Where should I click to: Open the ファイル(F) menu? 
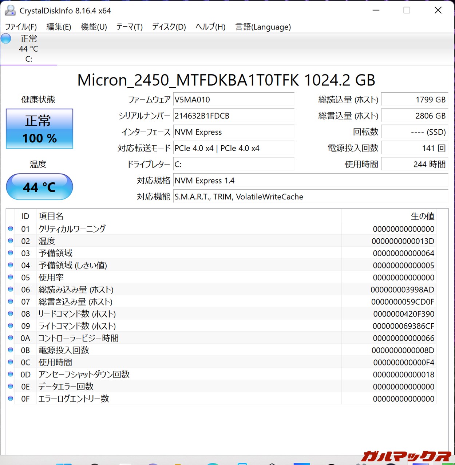(21, 27)
